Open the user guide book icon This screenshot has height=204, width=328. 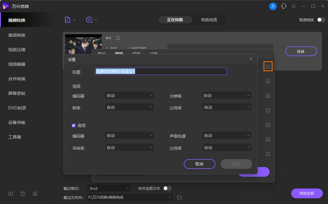(x=10, y=193)
